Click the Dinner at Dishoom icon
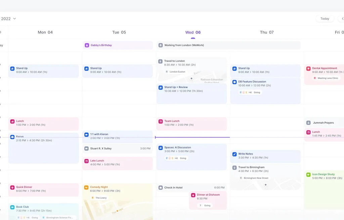The width and height of the screenshot is (344, 220). 193,195
